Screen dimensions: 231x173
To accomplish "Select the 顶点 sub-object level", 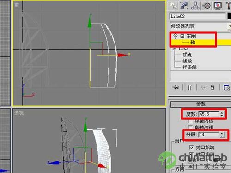I will [x=187, y=55].
